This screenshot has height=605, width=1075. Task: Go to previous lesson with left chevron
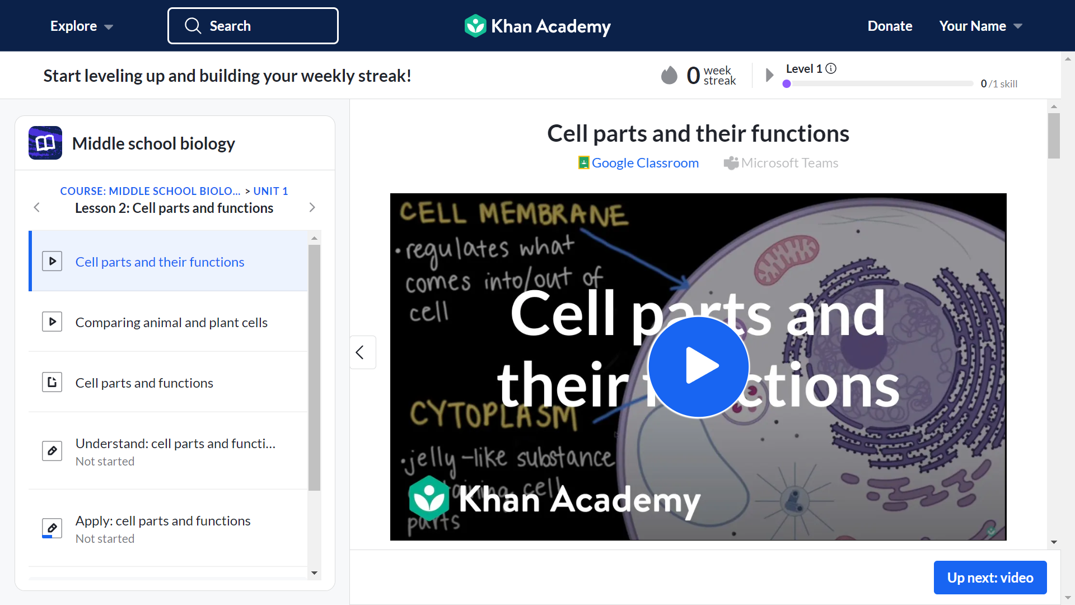click(x=37, y=207)
